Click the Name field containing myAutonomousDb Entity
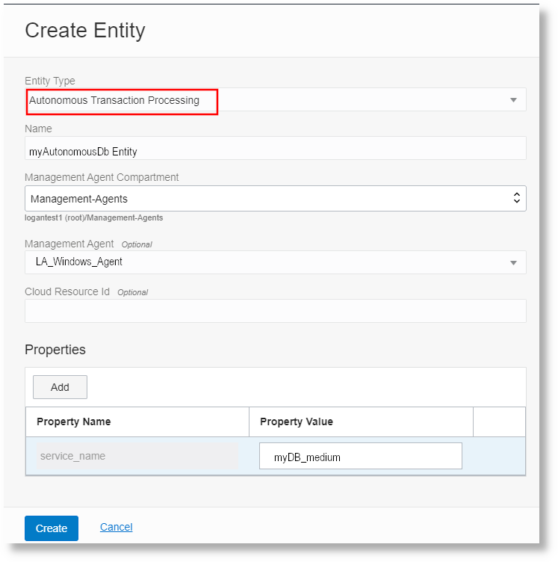This screenshot has height=562, width=558. pos(275,151)
